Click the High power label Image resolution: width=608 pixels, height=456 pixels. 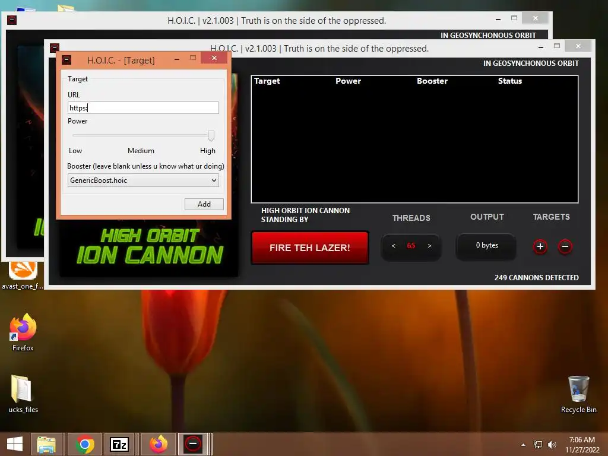coord(207,151)
